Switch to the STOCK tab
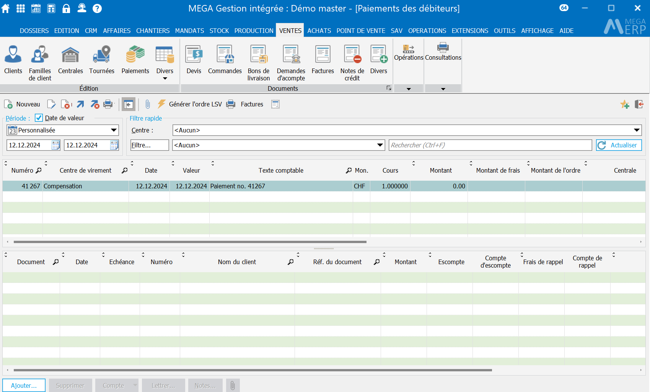The width and height of the screenshot is (650, 392). pos(219,31)
